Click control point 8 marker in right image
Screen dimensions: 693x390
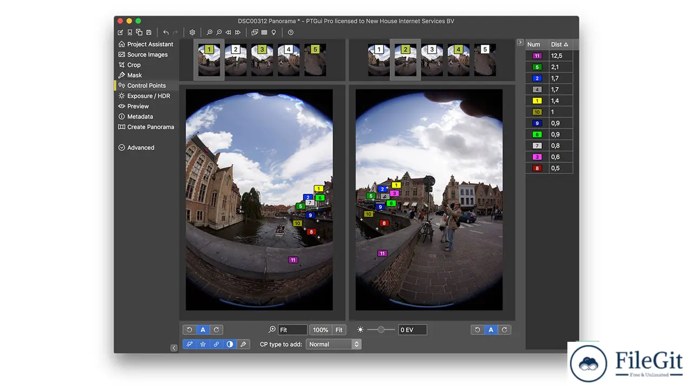click(x=384, y=223)
